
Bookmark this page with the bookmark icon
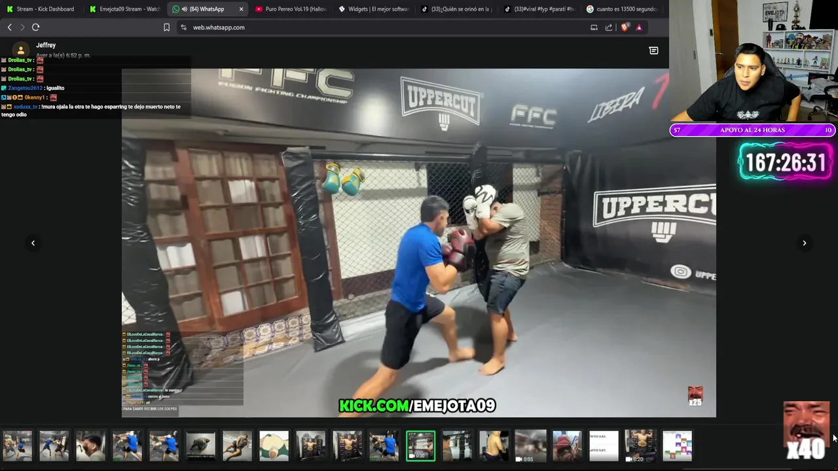166,27
